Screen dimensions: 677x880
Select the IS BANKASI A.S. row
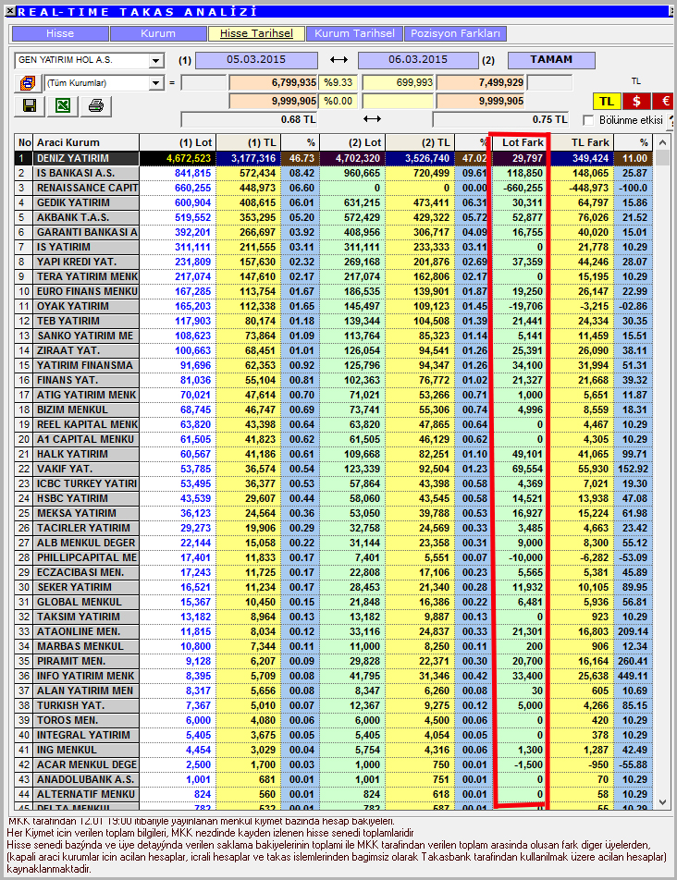[x=334, y=174]
